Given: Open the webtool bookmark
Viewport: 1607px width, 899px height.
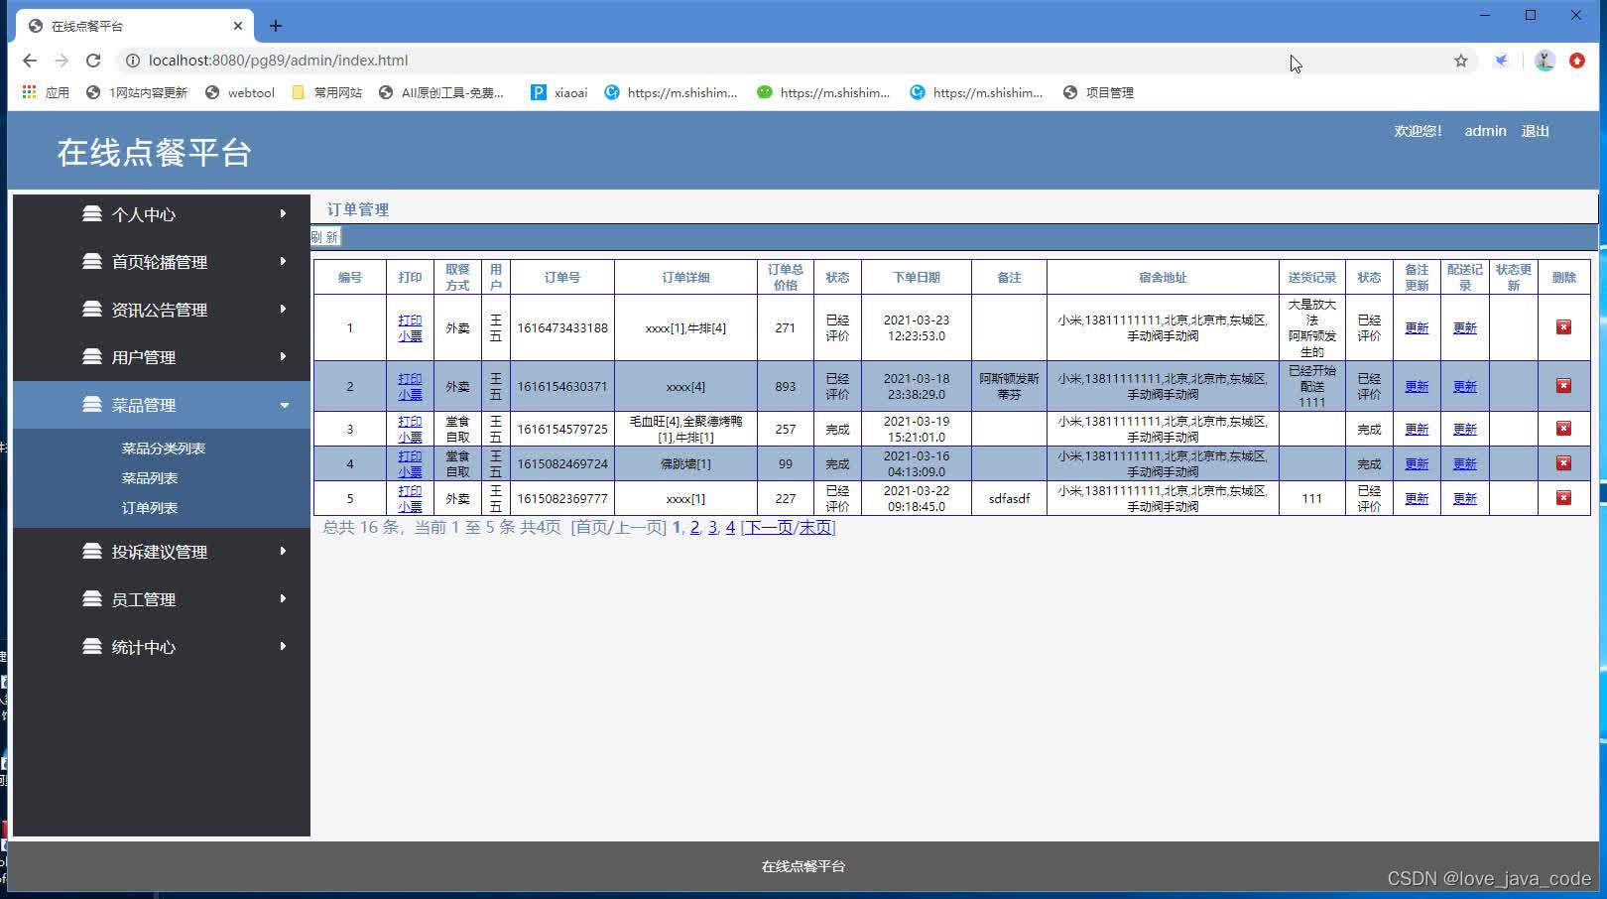Looking at the screenshot, I should pos(239,92).
